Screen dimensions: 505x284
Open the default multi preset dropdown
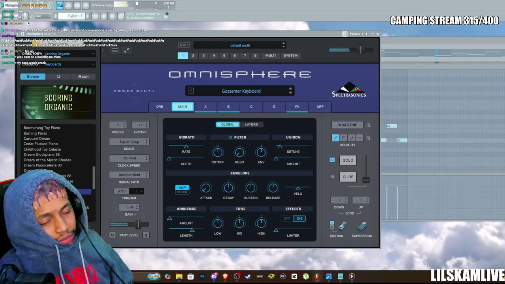(239, 45)
